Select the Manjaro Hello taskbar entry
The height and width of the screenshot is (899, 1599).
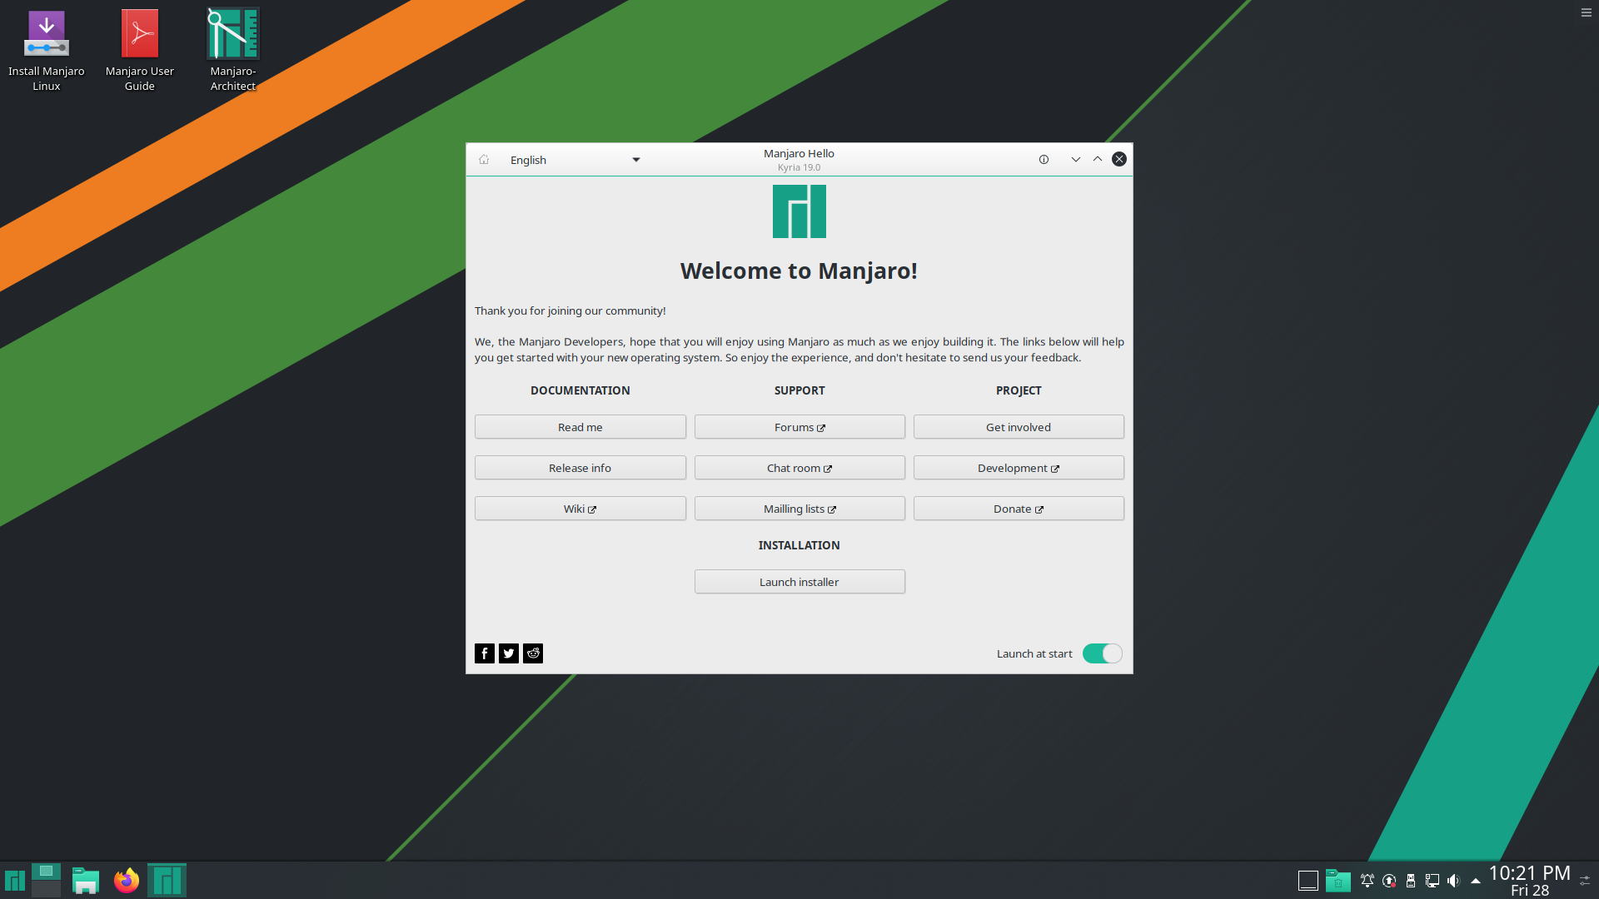167,880
